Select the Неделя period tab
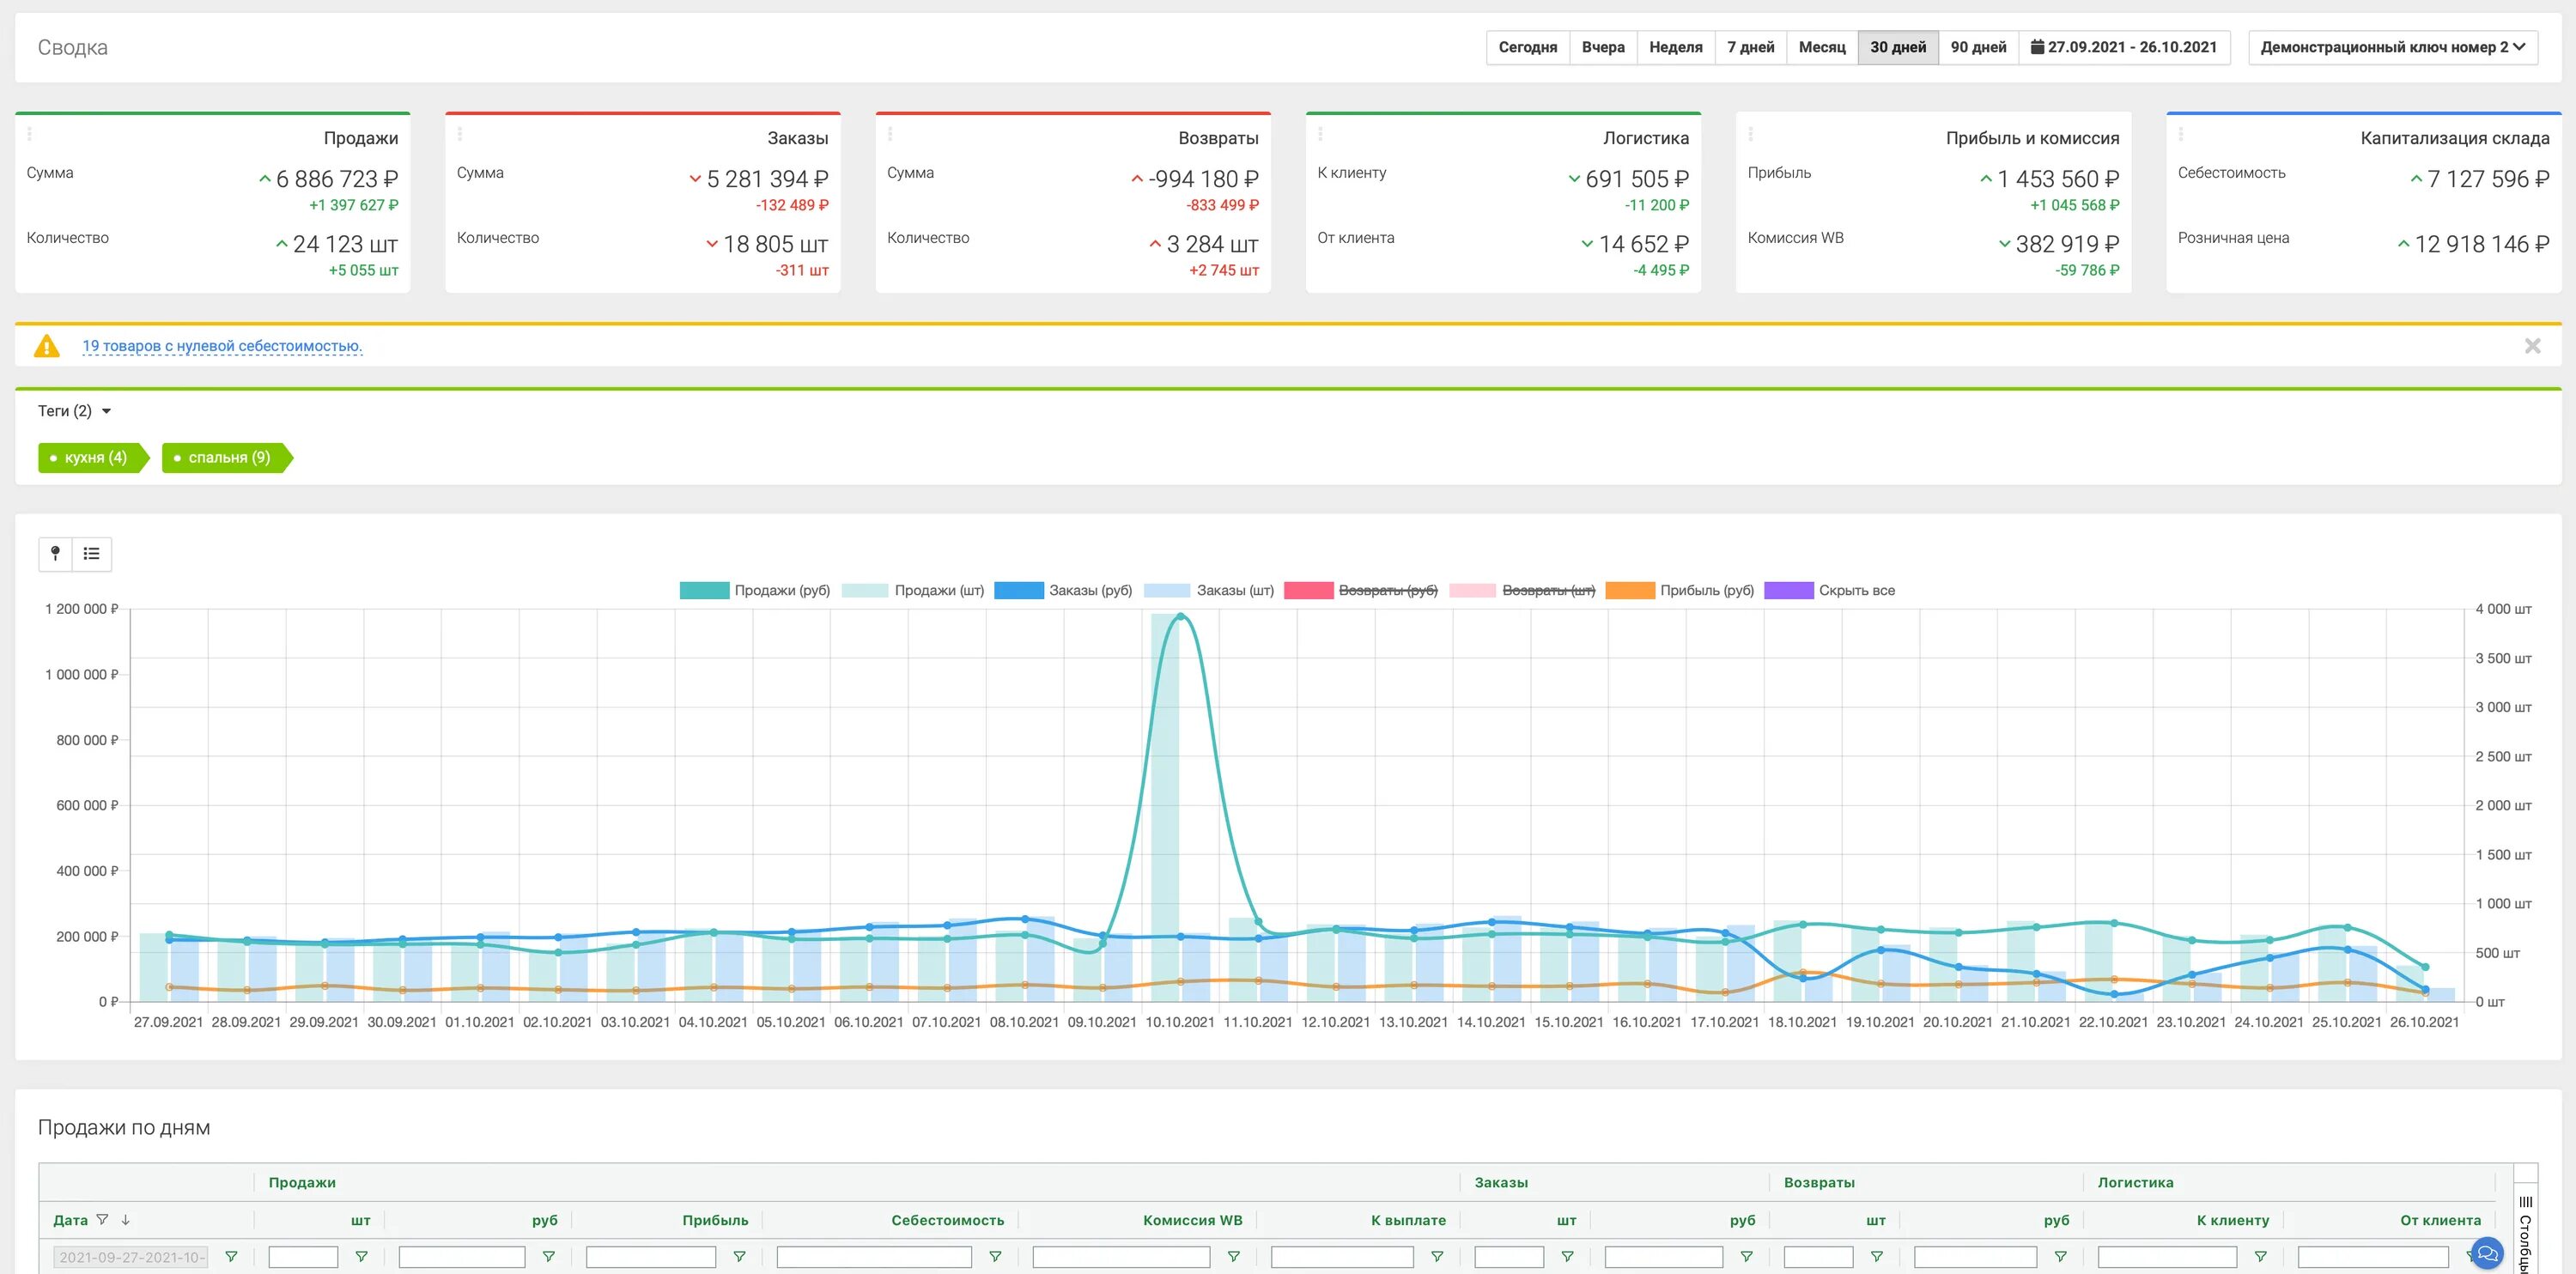This screenshot has width=2576, height=1274. coord(1676,47)
